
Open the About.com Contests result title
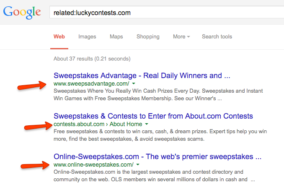click(153, 116)
